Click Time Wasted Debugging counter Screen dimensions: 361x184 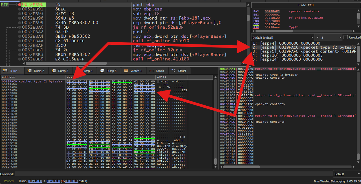point(337,181)
